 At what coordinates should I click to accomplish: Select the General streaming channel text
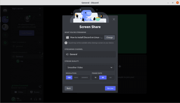(73, 54)
